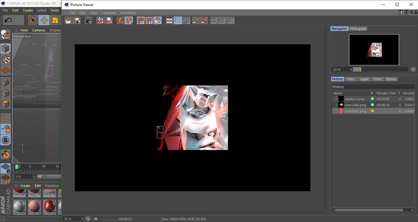Toggle the orange Info panel icon
This screenshot has width=418, height=222.
(120, 21)
